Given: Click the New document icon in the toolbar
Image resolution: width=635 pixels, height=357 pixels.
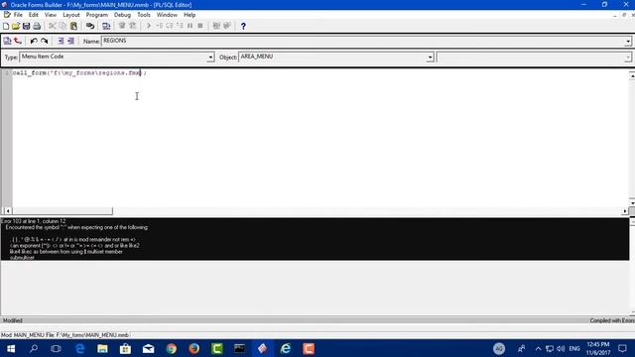Looking at the screenshot, I should pos(6,26).
